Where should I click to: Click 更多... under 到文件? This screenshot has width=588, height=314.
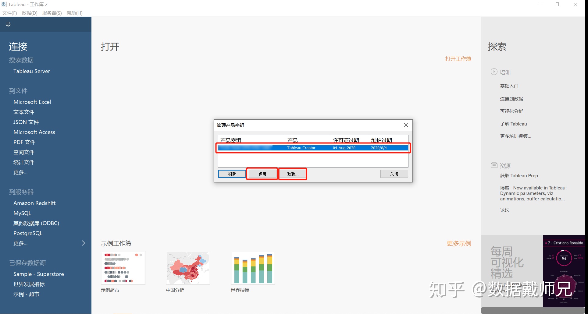(20, 172)
